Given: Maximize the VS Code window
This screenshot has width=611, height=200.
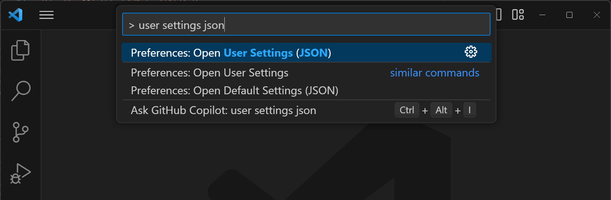Looking at the screenshot, I should (569, 15).
